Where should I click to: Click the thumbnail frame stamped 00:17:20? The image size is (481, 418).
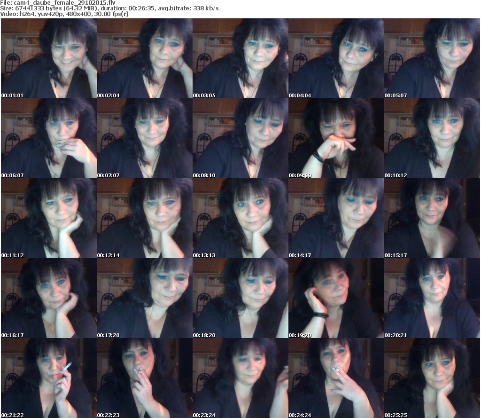[145, 298]
